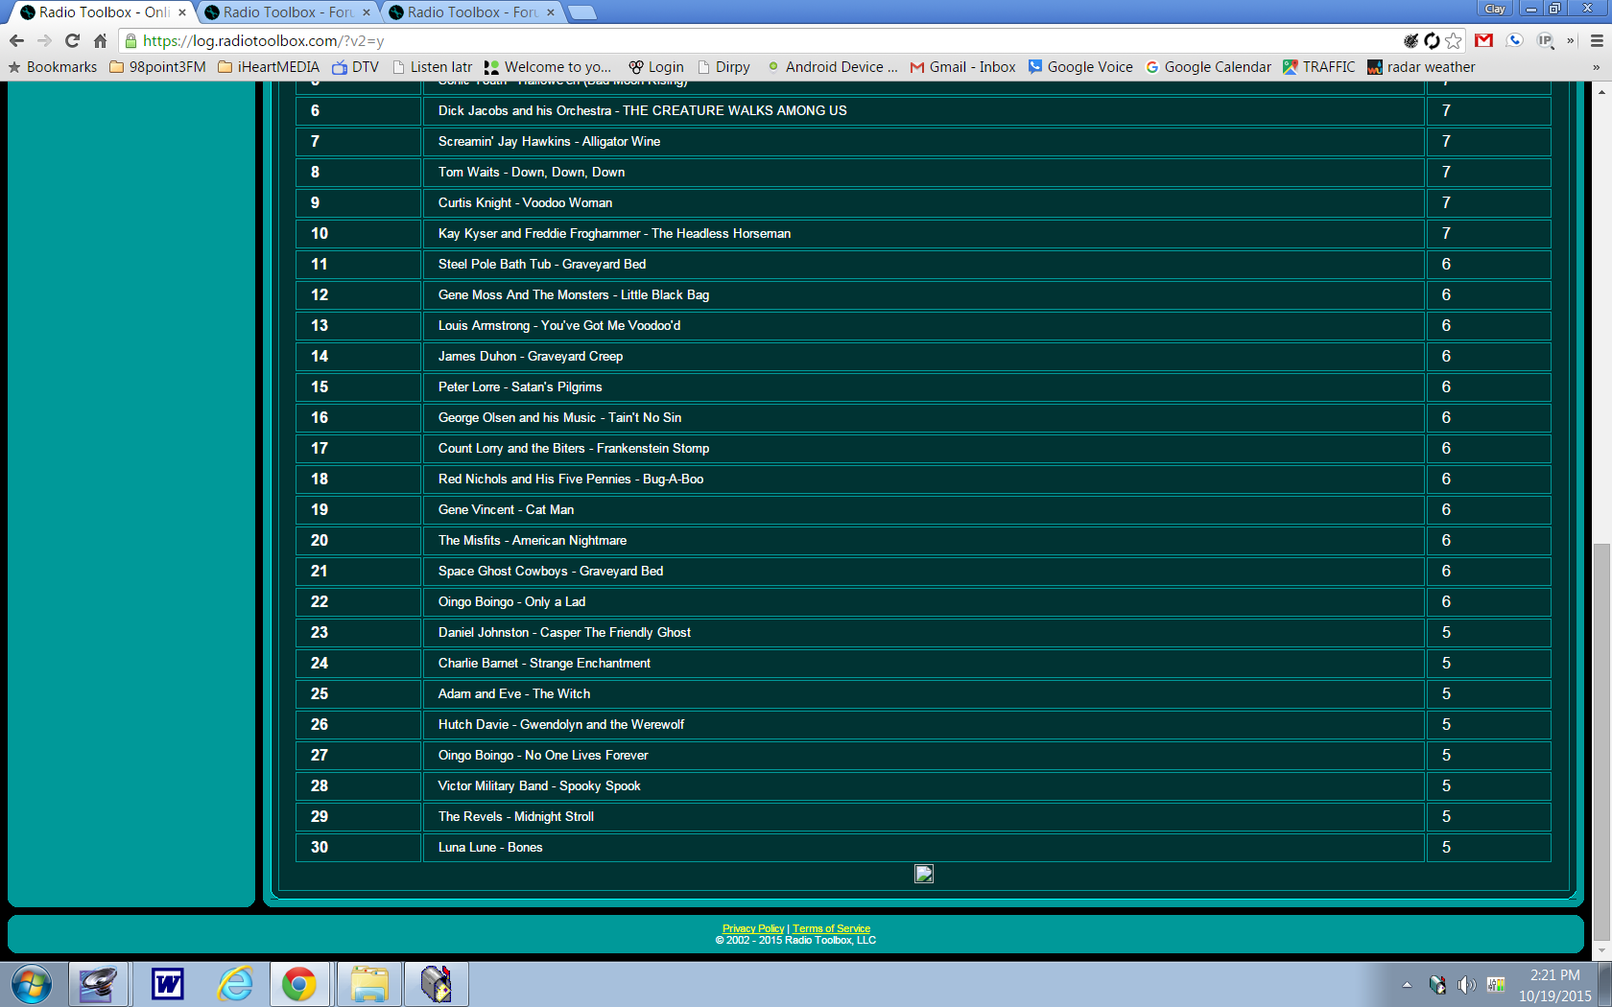This screenshot has height=1007, width=1612.
Task: Open the Gmail extension icon
Action: coord(1483,40)
